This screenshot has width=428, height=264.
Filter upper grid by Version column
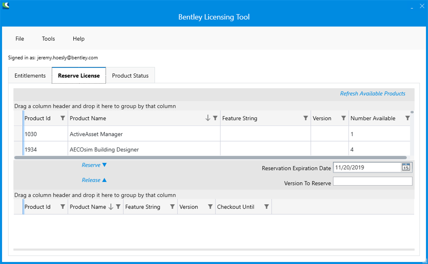point(343,118)
